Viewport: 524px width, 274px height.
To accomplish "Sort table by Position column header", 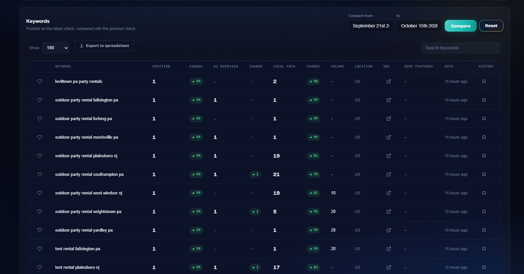I will 161,67.
